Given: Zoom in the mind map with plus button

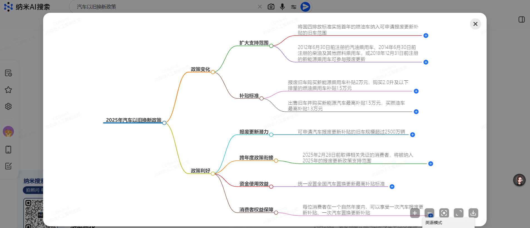Looking at the screenshot, I should 415,213.
